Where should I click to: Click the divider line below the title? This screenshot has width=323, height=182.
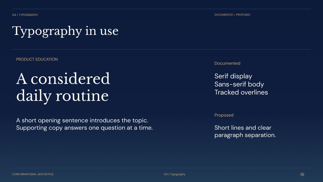[161, 49]
